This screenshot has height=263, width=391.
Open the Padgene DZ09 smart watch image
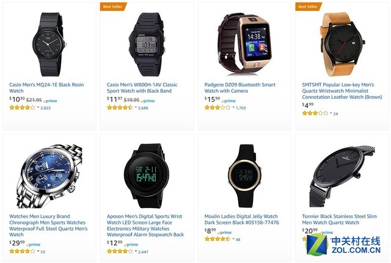(x=244, y=43)
